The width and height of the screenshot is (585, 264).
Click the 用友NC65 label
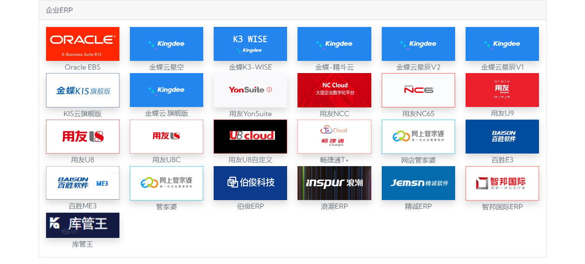(x=418, y=114)
